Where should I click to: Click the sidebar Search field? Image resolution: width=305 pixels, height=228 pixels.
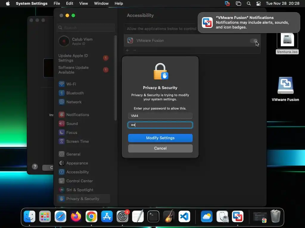pos(86,28)
